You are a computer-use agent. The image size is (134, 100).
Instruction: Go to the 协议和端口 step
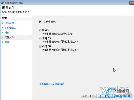(x=10, y=28)
